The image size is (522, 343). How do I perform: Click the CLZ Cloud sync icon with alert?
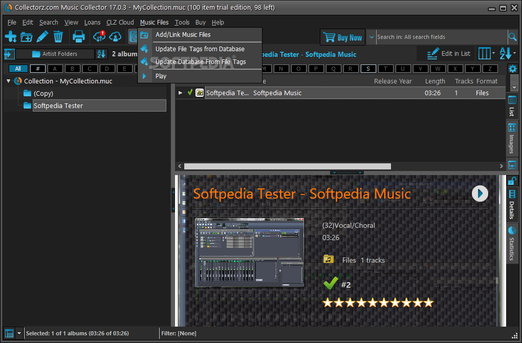click(99, 36)
